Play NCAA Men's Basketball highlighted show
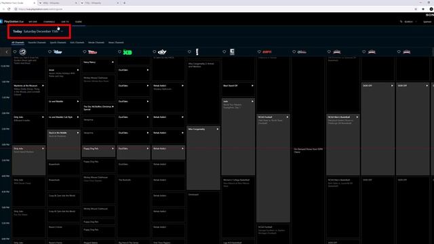Screen dimensions: 434x244 357,117
